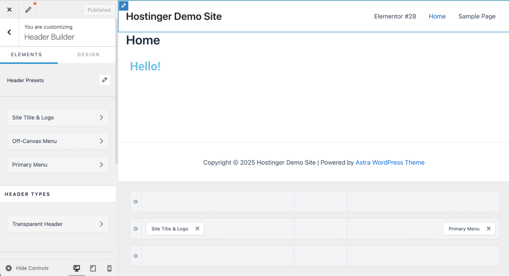Expand the Transparent Header panel

[x=57, y=224]
